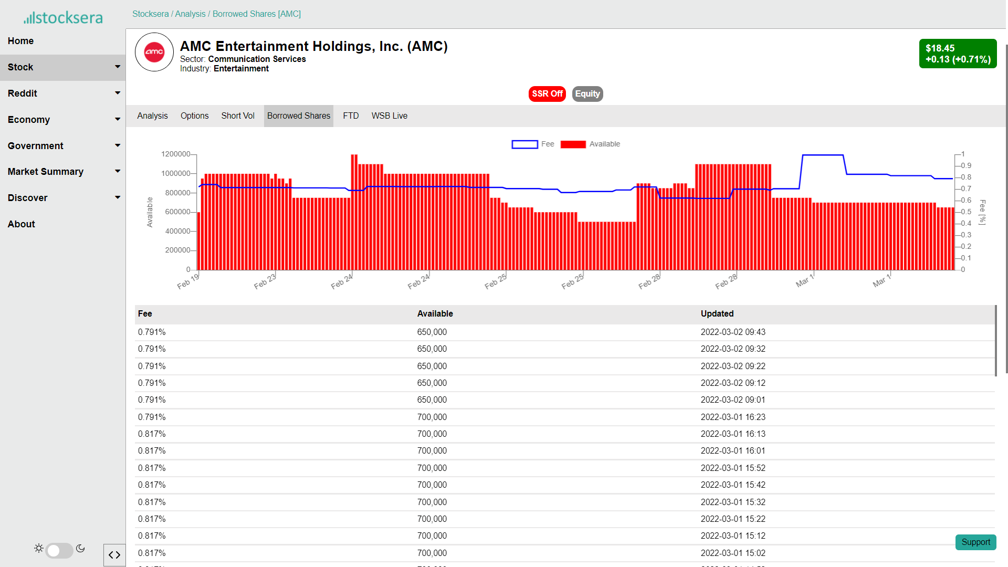Click the Stocksera logo
The height and width of the screenshot is (567, 1008).
pos(63,17)
